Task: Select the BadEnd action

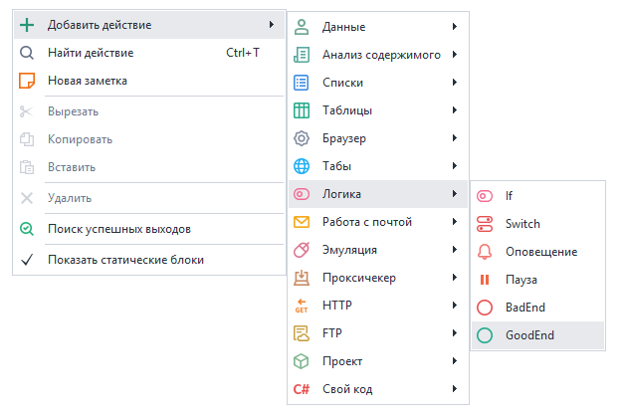Action: click(x=524, y=308)
